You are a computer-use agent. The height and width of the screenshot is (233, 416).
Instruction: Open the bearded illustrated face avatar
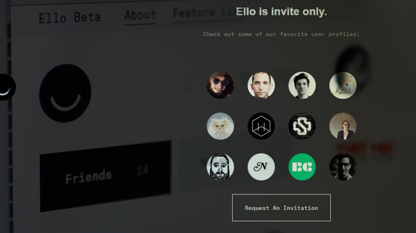pos(220,167)
